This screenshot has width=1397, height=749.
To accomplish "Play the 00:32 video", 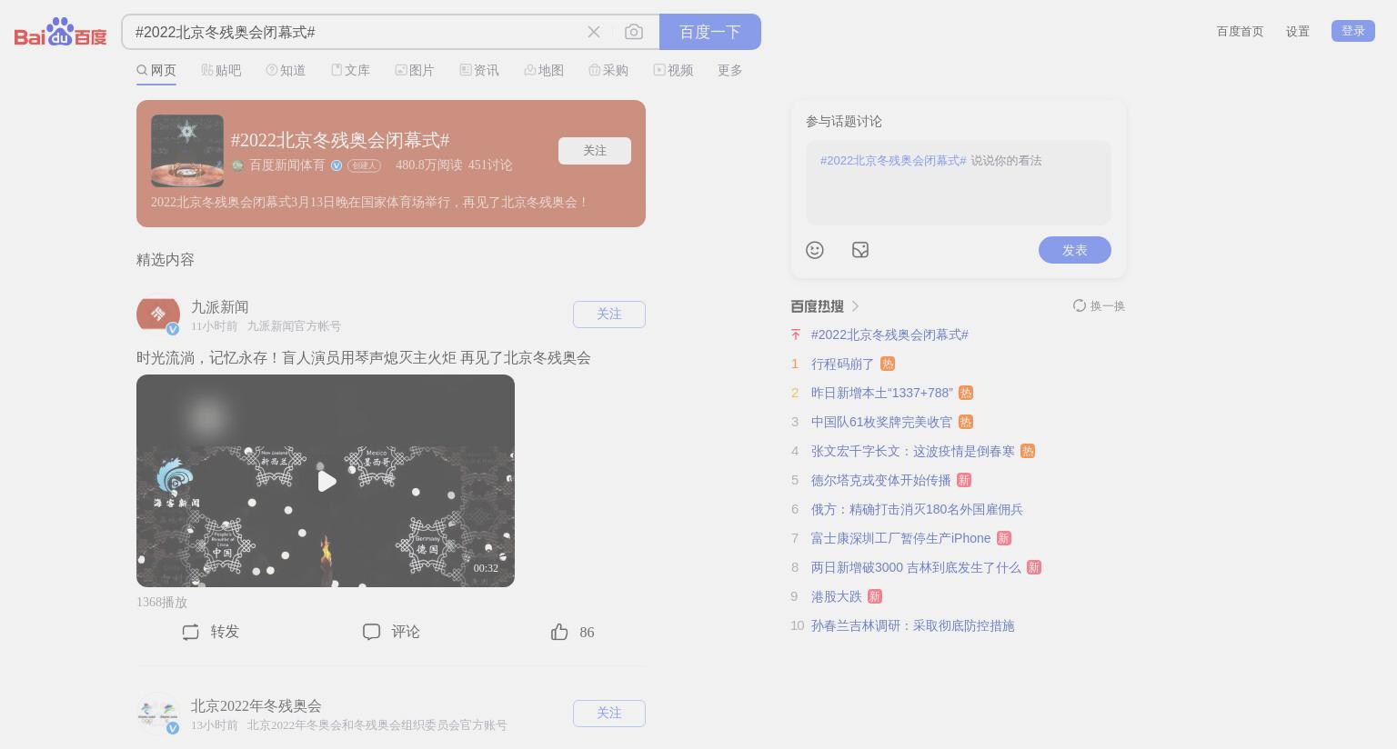I will click(326, 481).
